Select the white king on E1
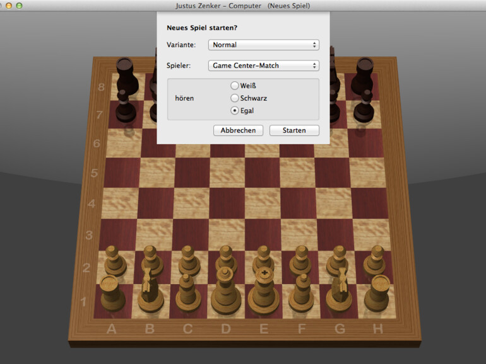The image size is (486, 364). (x=264, y=292)
